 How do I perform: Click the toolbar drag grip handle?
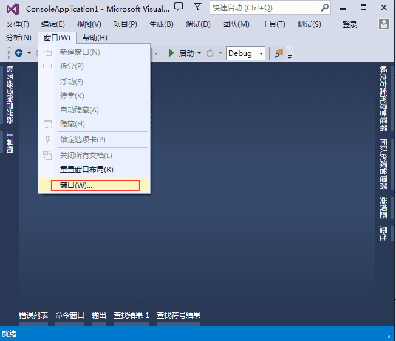[8, 53]
